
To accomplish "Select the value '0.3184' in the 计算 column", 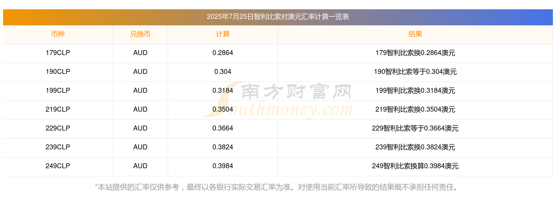I will 223,91.
